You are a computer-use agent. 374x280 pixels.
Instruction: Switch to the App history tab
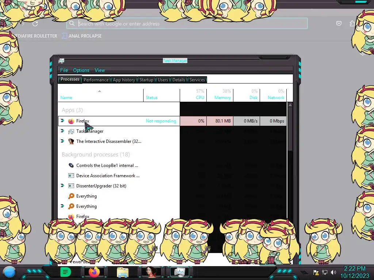(x=124, y=80)
